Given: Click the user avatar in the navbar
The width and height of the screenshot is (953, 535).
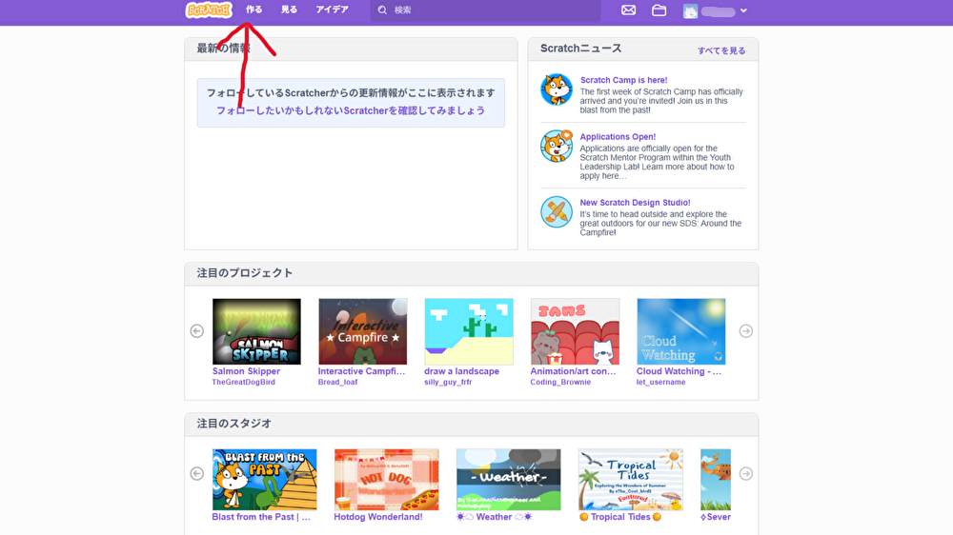Looking at the screenshot, I should [x=690, y=10].
